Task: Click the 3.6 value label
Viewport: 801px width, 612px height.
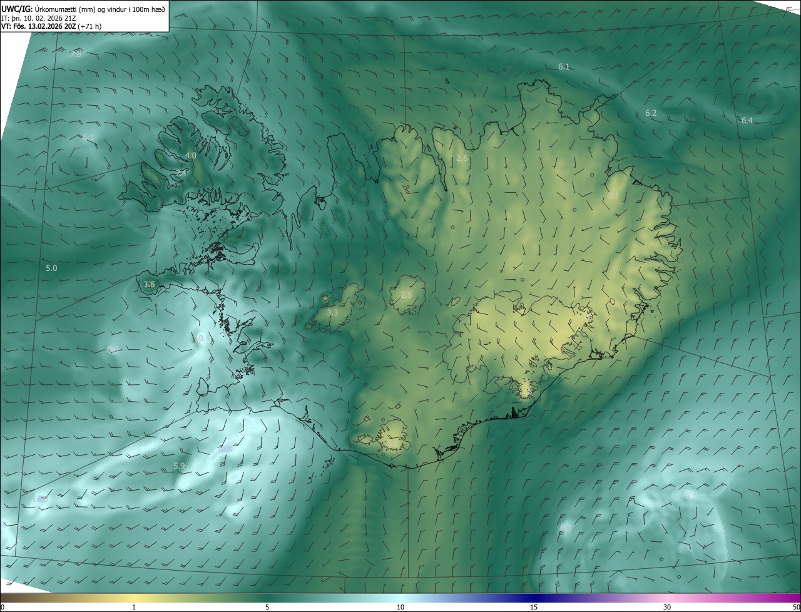Action: [149, 285]
